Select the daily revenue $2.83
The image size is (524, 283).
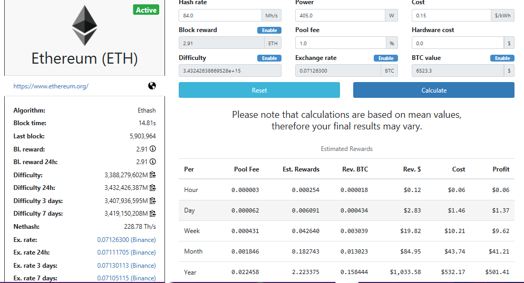[x=412, y=210]
